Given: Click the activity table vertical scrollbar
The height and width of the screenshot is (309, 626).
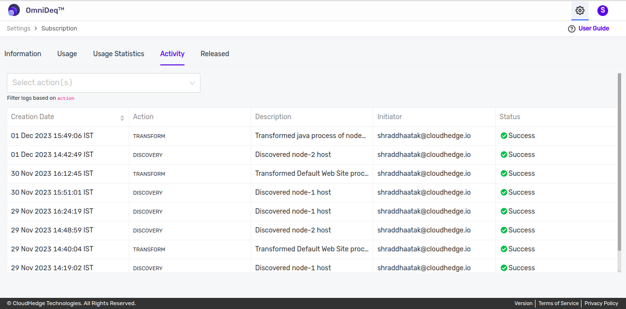Looking at the screenshot, I should point(620,162).
